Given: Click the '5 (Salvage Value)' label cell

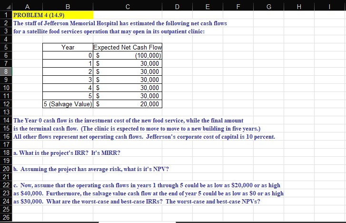Looking at the screenshot, I should click(68, 104).
